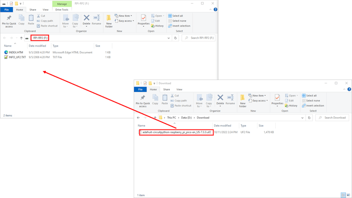
Task: Open Easy access dropdown in RPI-RP2 window
Action: pos(124,20)
